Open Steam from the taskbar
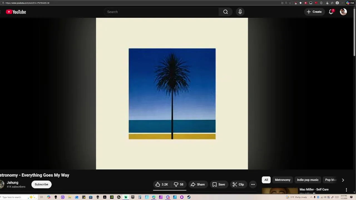The width and height of the screenshot is (356, 200). pos(189,197)
